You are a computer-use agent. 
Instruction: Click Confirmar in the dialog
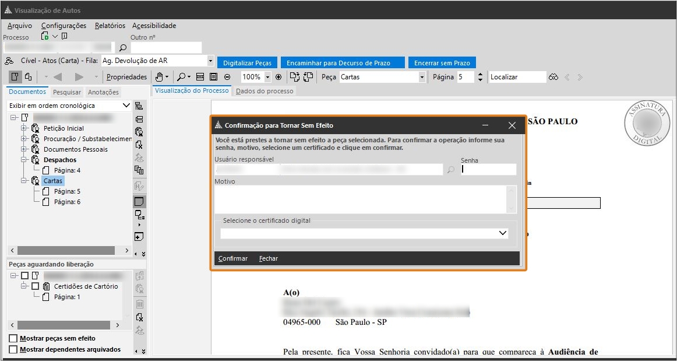click(233, 258)
